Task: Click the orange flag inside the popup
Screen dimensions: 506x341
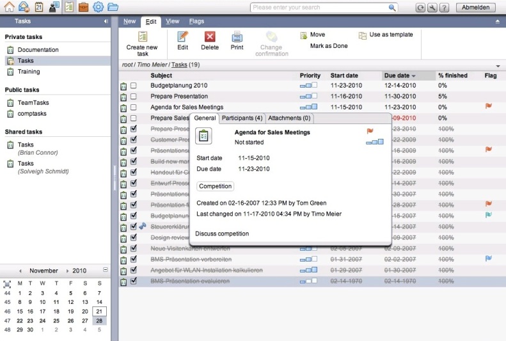Action: pyautogui.click(x=370, y=131)
